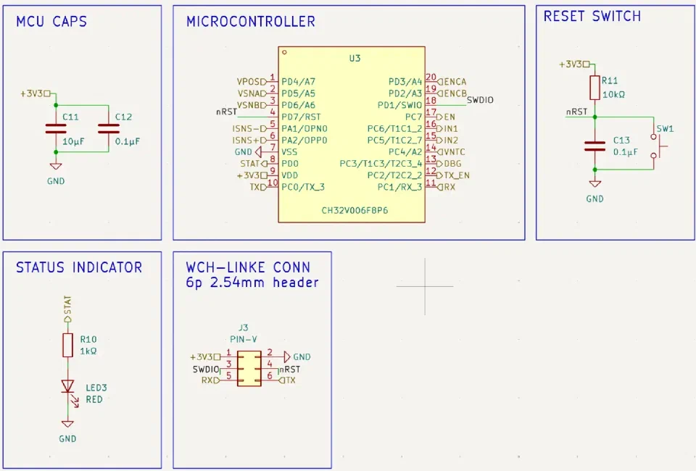Select the +3V3 flag in MCU CAPS
The image size is (696, 471).
pos(36,93)
